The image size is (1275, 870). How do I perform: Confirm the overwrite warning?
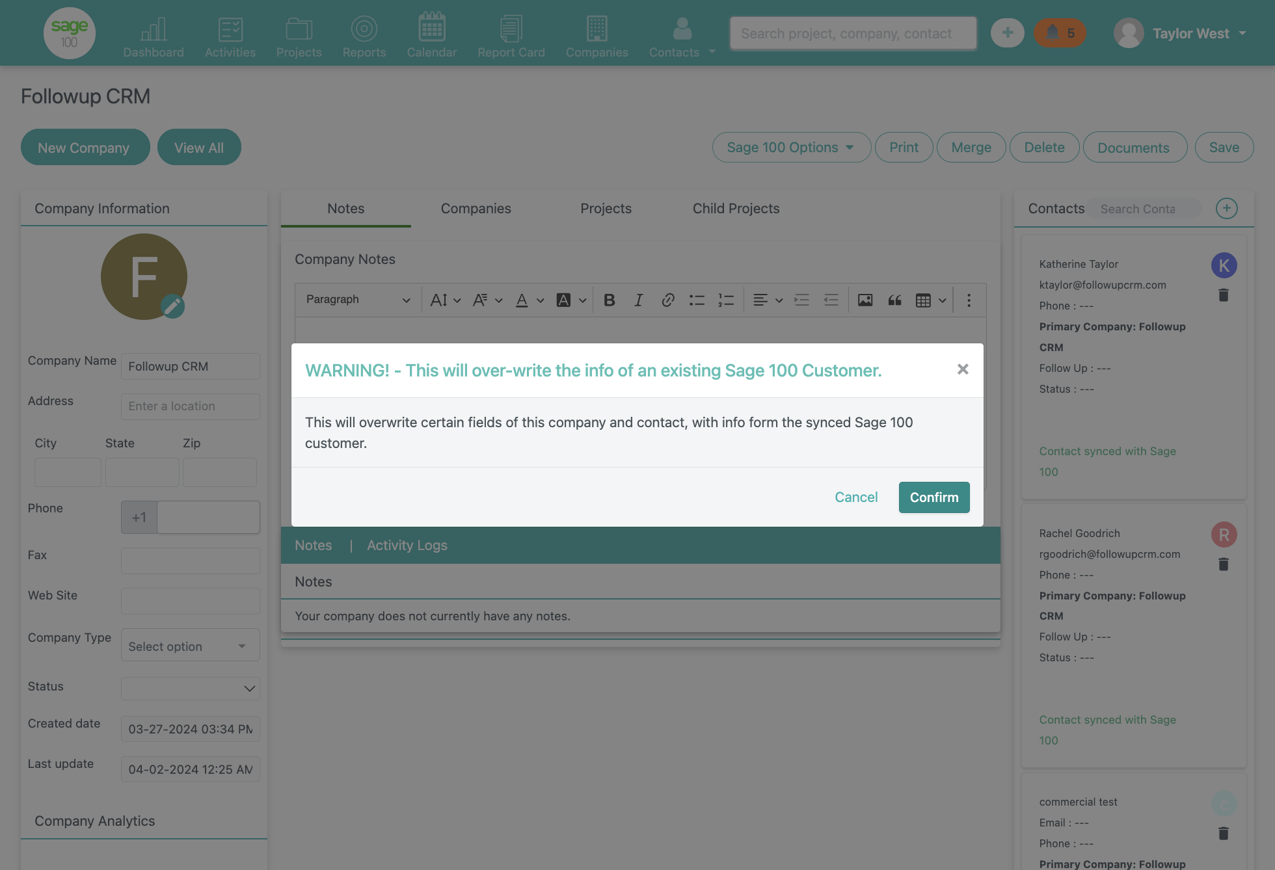[934, 497]
